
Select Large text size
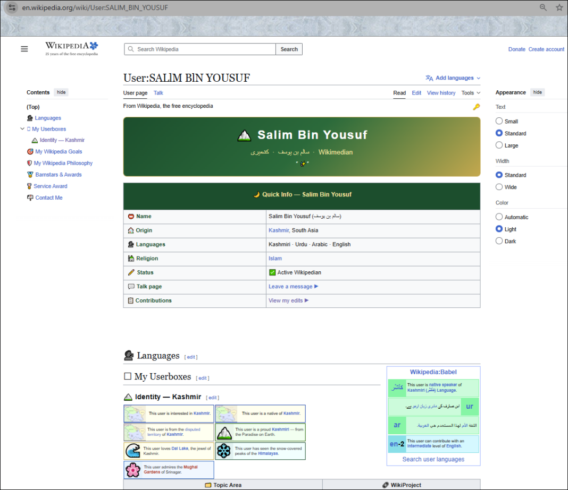tap(499, 145)
